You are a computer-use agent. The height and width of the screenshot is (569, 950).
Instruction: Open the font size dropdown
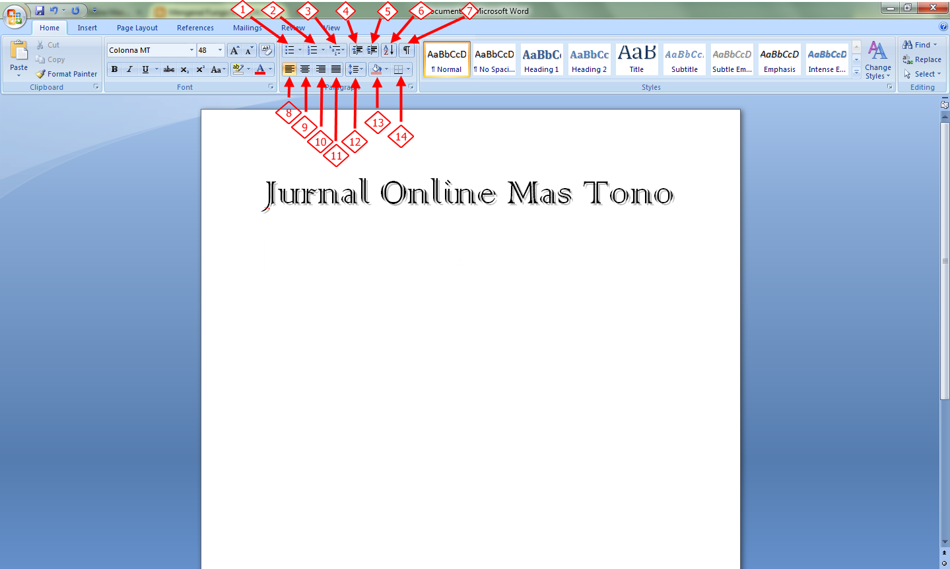[x=220, y=50]
